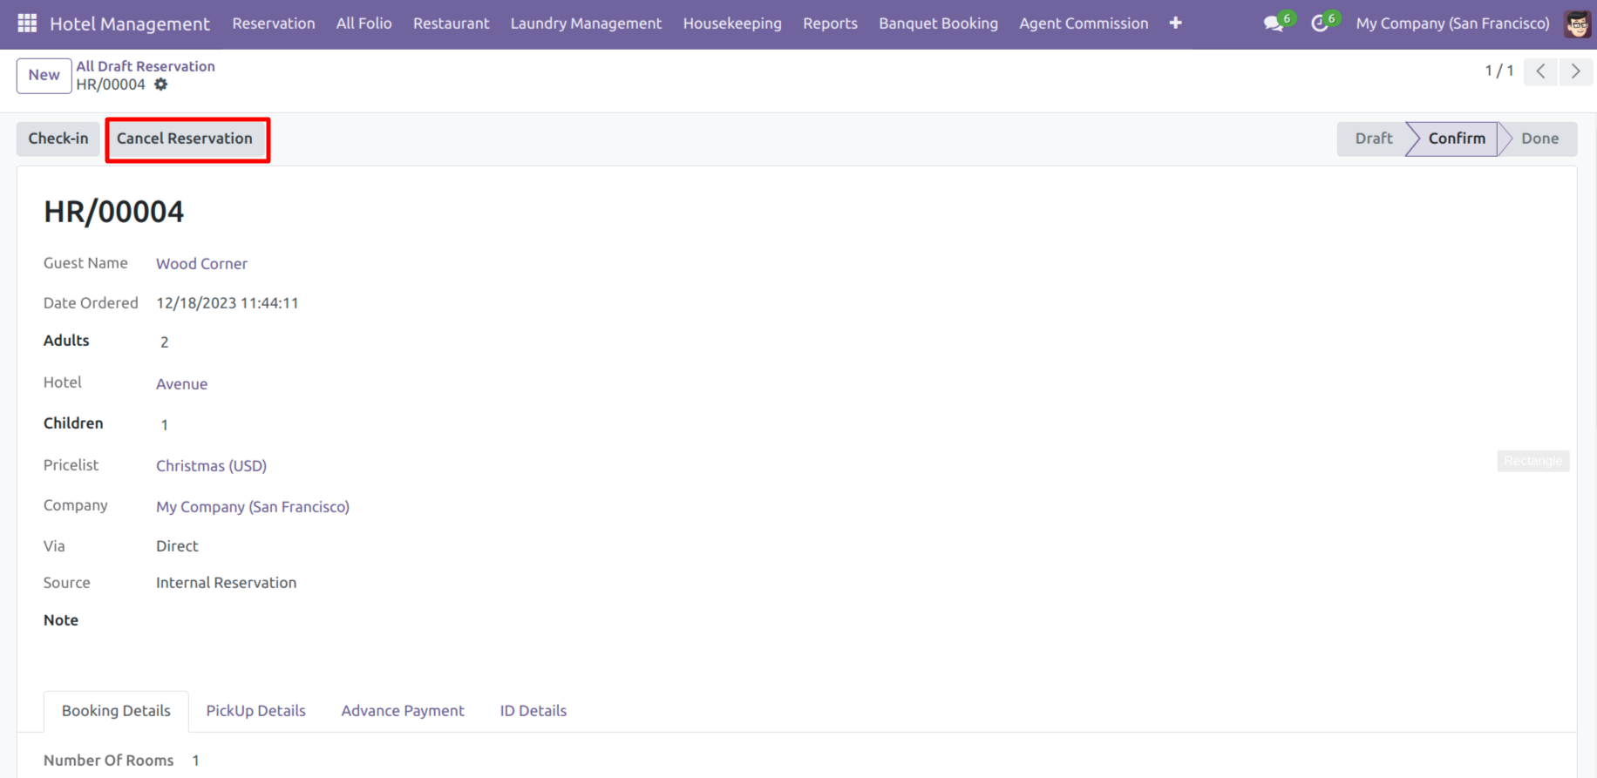Switch to the Advance Payment tab
The image size is (1597, 778).
(x=403, y=711)
